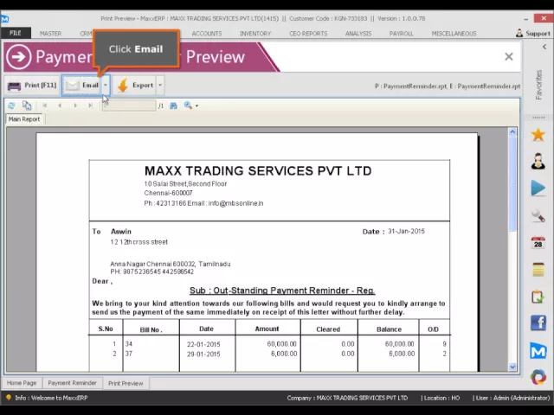Open the Facebook icon
Screen dimensions: 554x415
[538, 323]
